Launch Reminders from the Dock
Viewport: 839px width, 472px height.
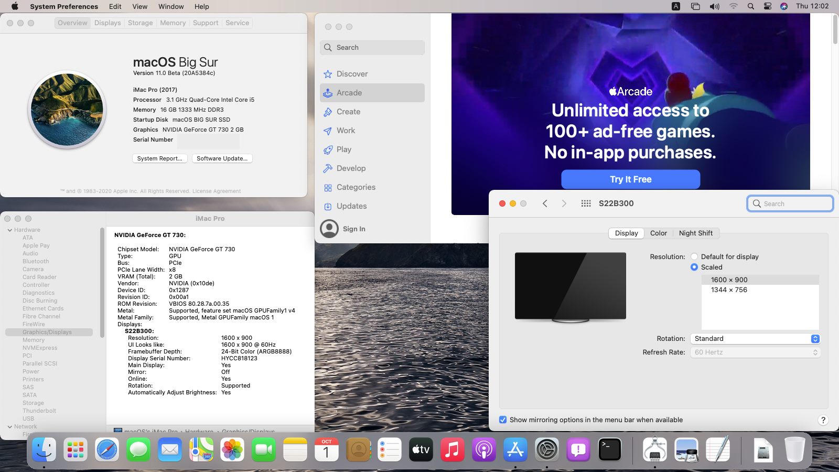[x=390, y=449]
